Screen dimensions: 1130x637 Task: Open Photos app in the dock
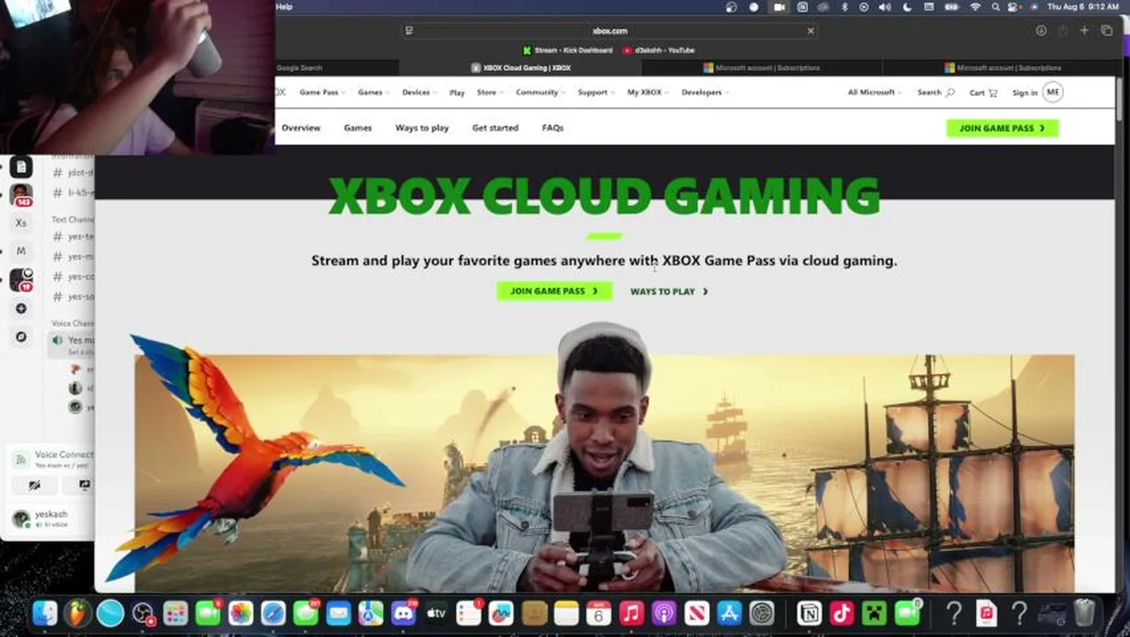[x=241, y=613]
